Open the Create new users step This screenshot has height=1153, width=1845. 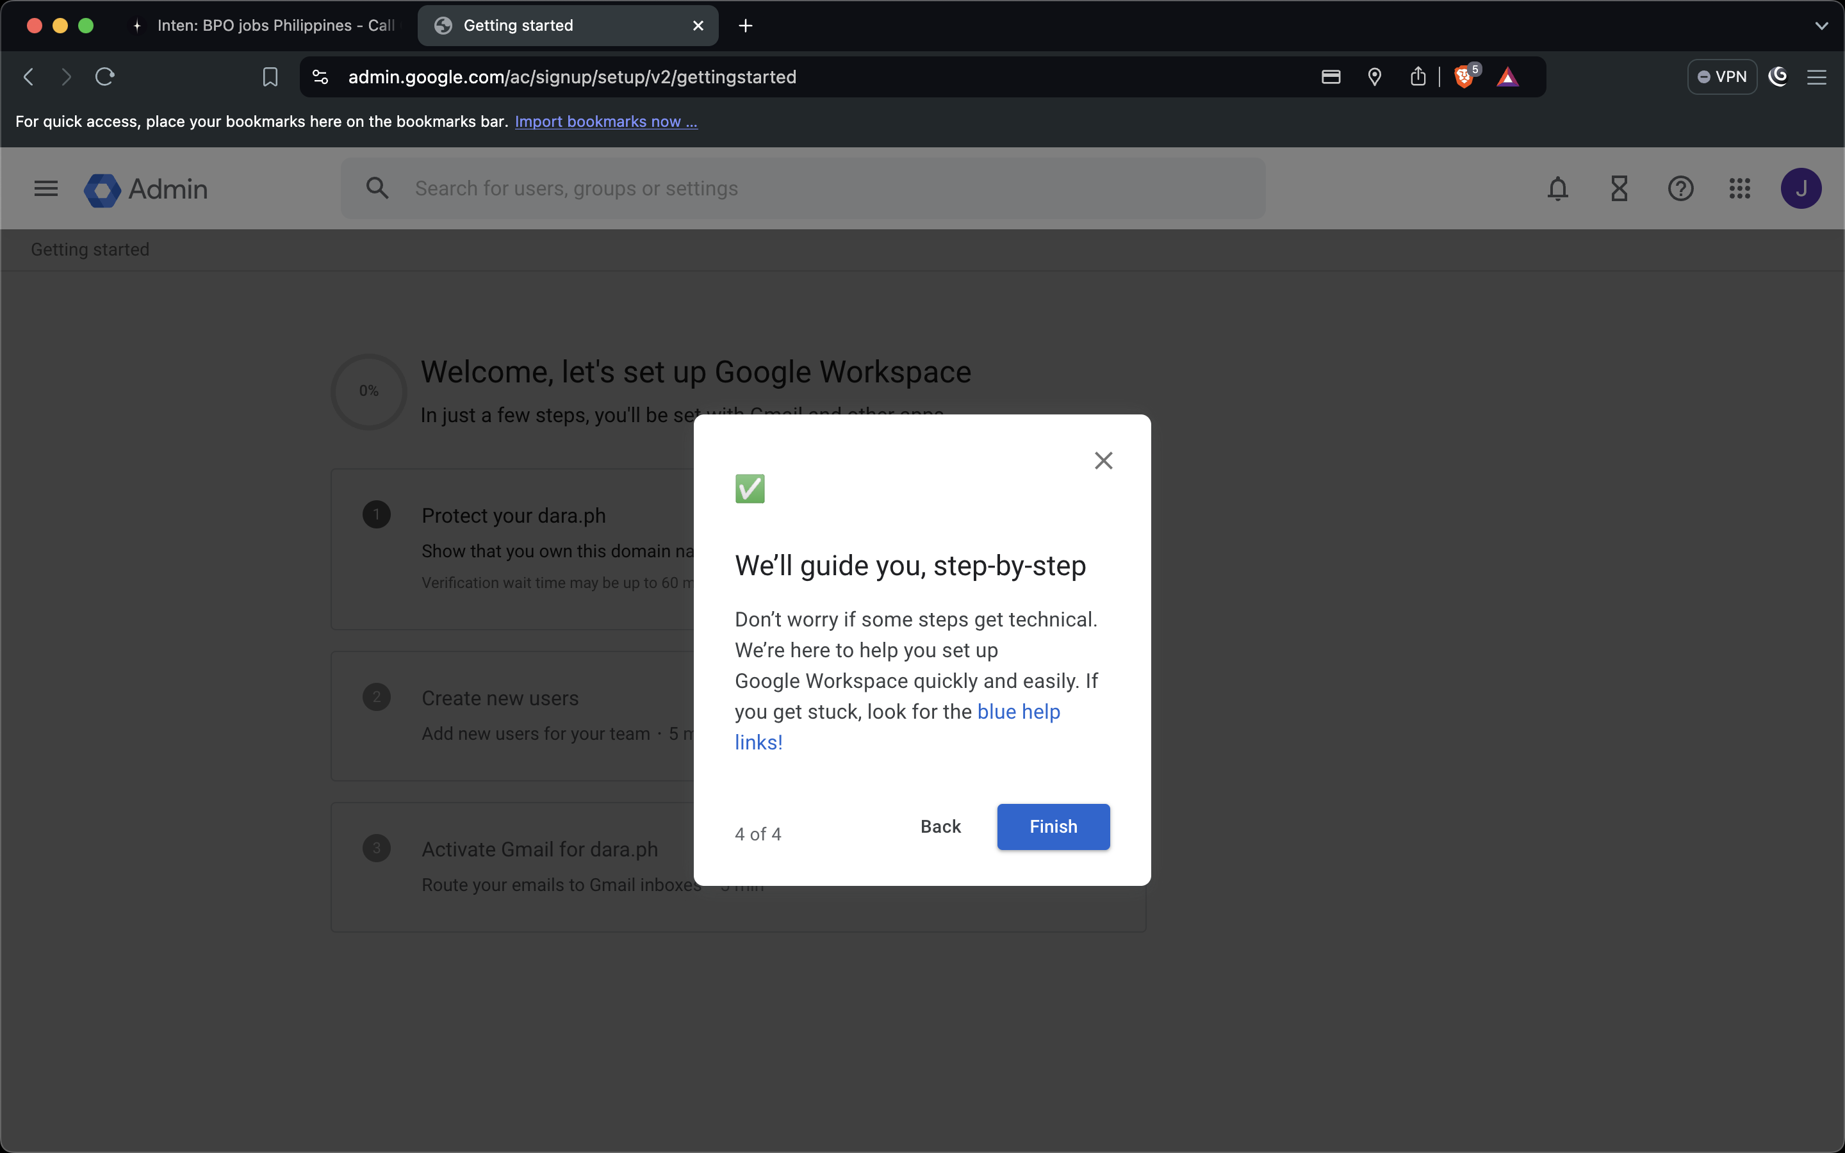coord(500,698)
